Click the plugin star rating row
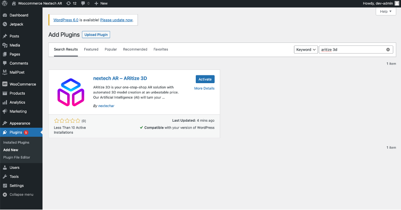The image size is (401, 210). [x=67, y=121]
